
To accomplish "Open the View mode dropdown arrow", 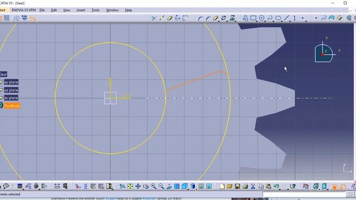I will pyautogui.click(x=196, y=189).
